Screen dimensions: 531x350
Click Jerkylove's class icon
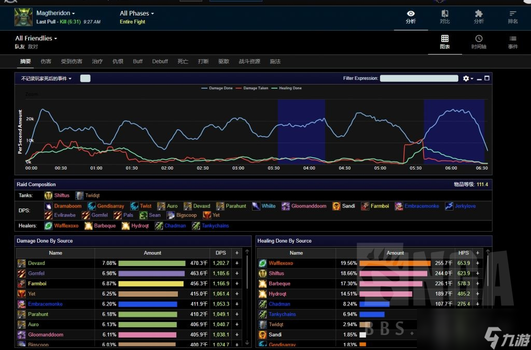coord(449,206)
